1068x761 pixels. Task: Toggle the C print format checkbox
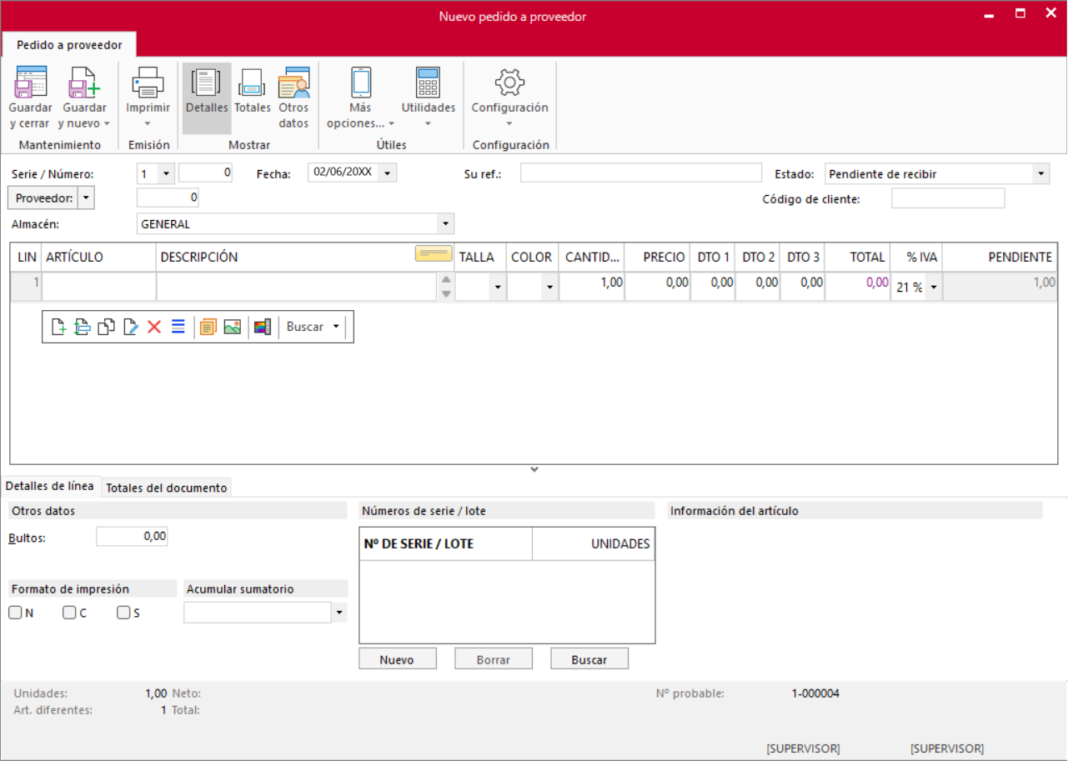click(69, 613)
